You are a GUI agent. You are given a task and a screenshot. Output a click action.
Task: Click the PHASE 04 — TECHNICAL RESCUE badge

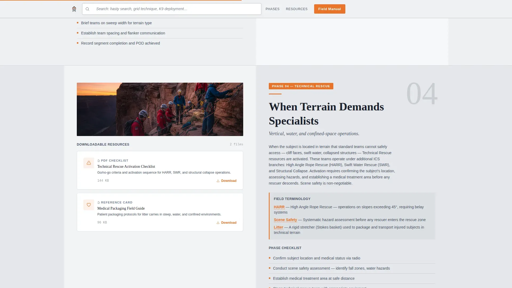301,86
